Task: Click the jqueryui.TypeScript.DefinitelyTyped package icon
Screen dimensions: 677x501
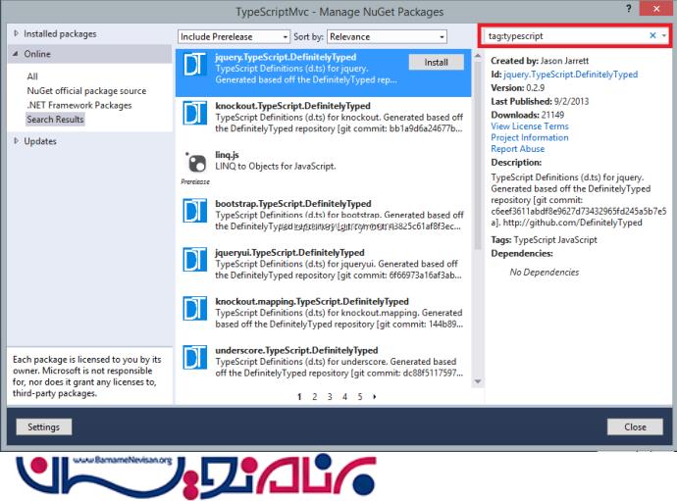Action: pos(194,260)
